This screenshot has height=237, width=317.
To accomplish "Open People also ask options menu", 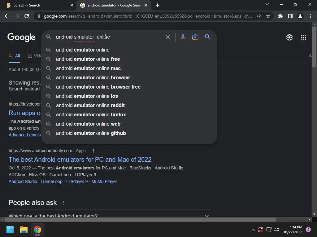I will coord(64,203).
